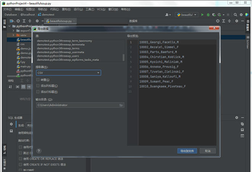Image resolution: width=252 pixels, height=172 pixels.
Task: Click the green debug bug icon
Action: pos(208,15)
